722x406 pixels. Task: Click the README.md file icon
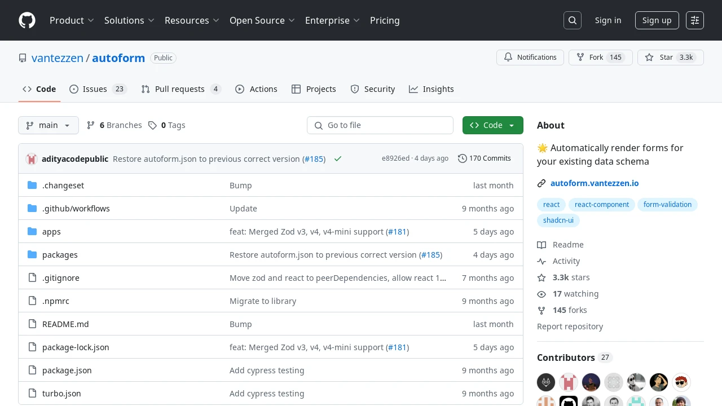tap(32, 324)
